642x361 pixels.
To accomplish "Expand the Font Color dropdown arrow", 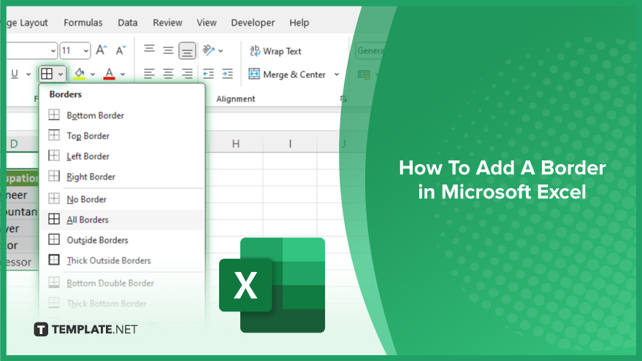I will tap(123, 74).
